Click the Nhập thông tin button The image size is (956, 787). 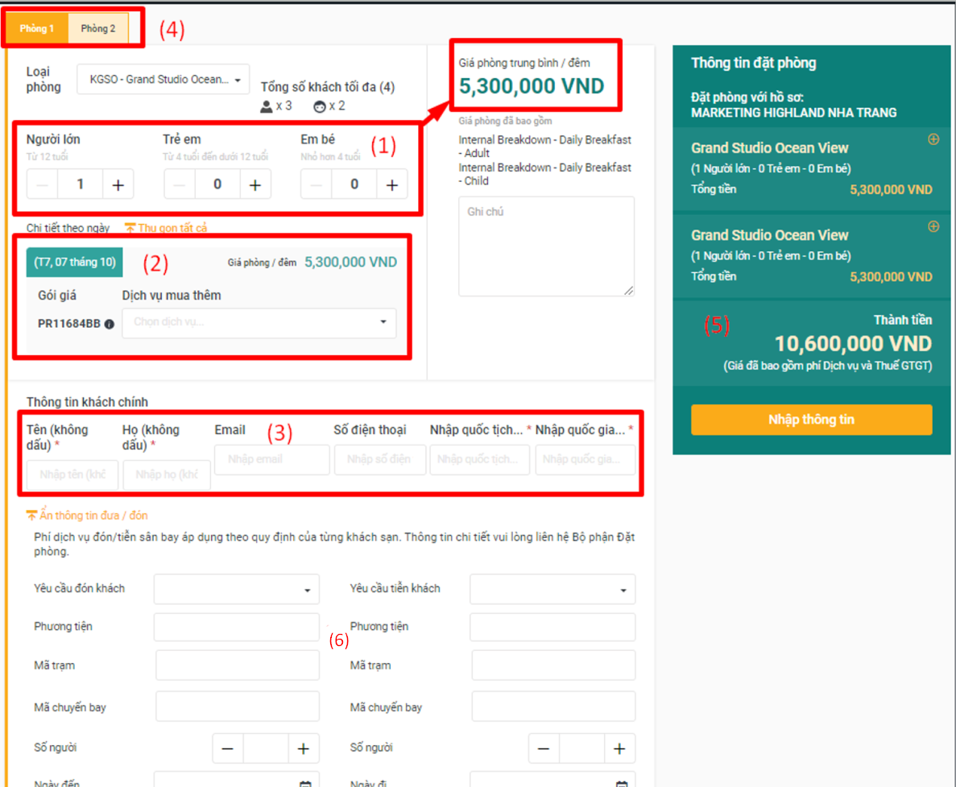click(x=811, y=420)
